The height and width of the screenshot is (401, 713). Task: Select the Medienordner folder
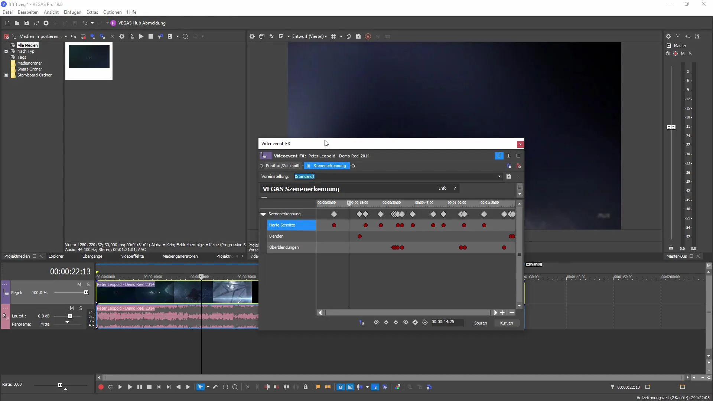(29, 63)
